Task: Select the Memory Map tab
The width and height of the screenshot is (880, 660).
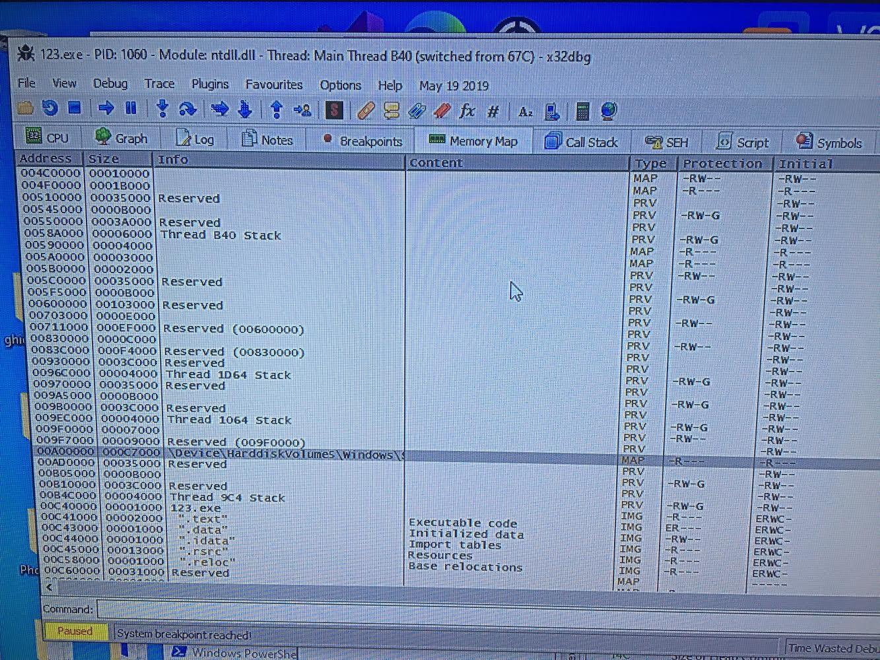Action: [x=473, y=141]
